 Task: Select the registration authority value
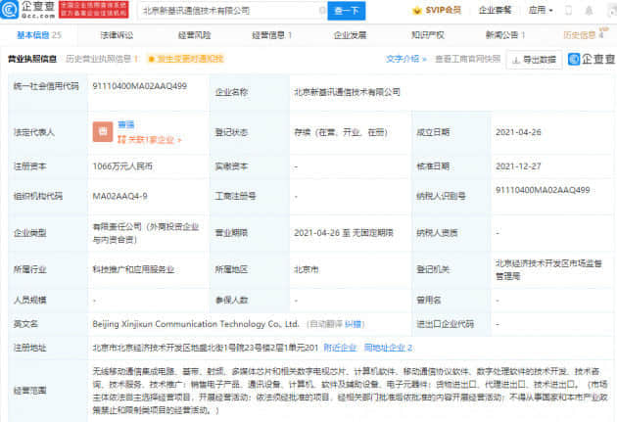point(548,270)
